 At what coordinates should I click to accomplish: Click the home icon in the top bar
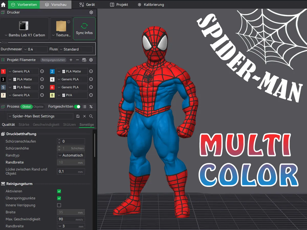(x=4, y=4)
